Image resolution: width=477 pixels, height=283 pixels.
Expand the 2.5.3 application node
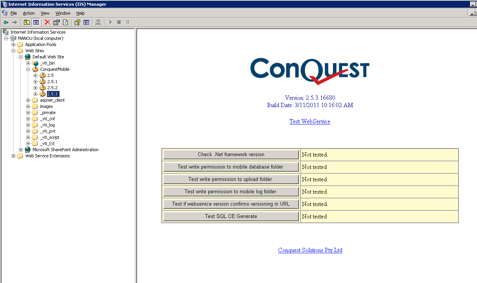36,94
